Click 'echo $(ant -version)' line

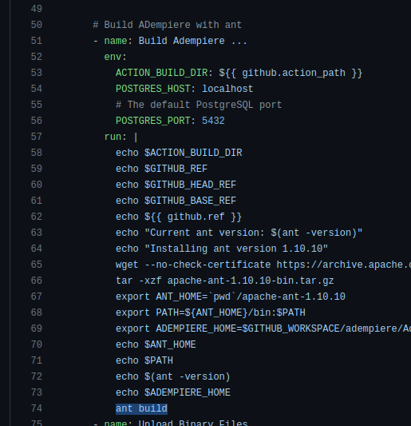click(173, 376)
